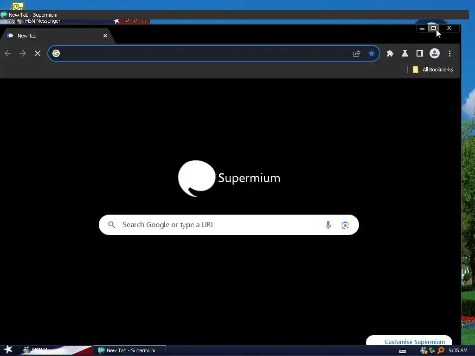The width and height of the screenshot is (475, 356).
Task: Open the Experiments flask icon
Action: click(x=404, y=54)
